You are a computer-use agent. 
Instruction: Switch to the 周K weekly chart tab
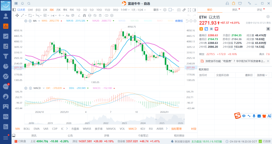click(x=52, y=10)
